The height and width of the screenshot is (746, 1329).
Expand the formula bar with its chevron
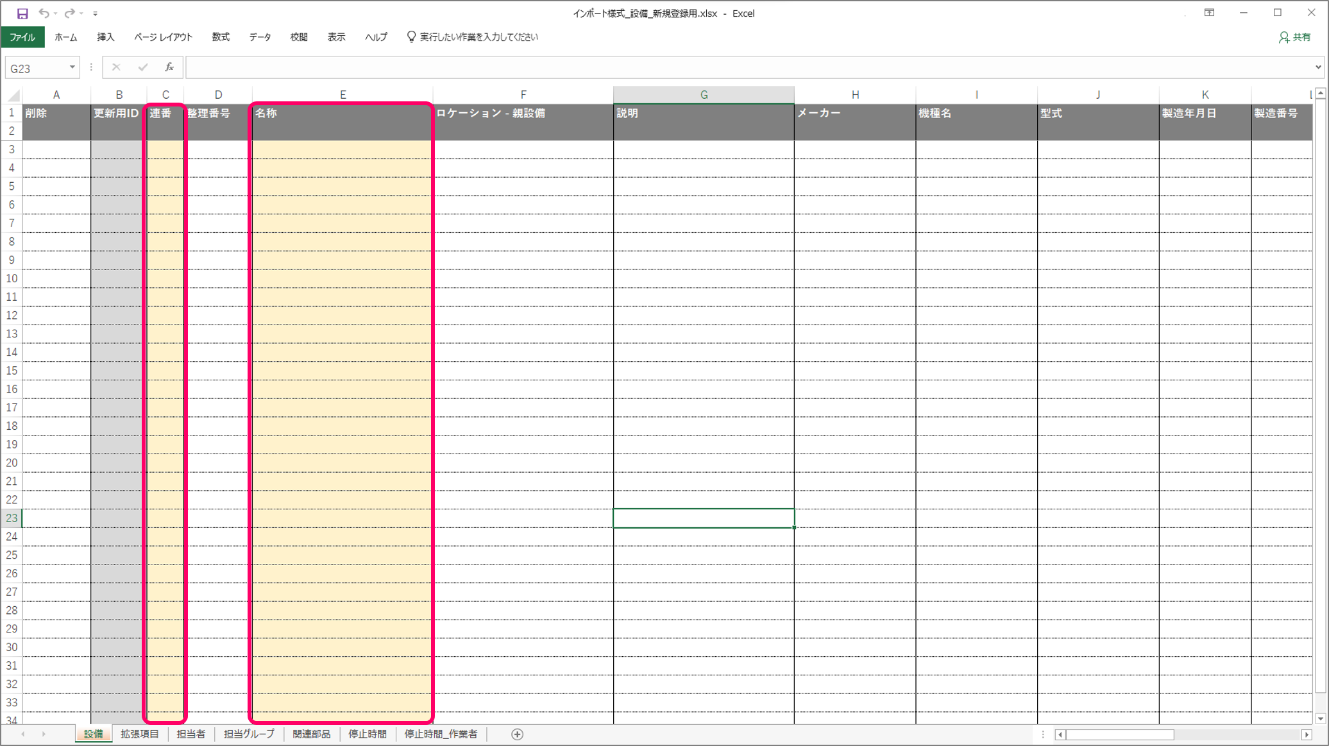click(x=1318, y=67)
